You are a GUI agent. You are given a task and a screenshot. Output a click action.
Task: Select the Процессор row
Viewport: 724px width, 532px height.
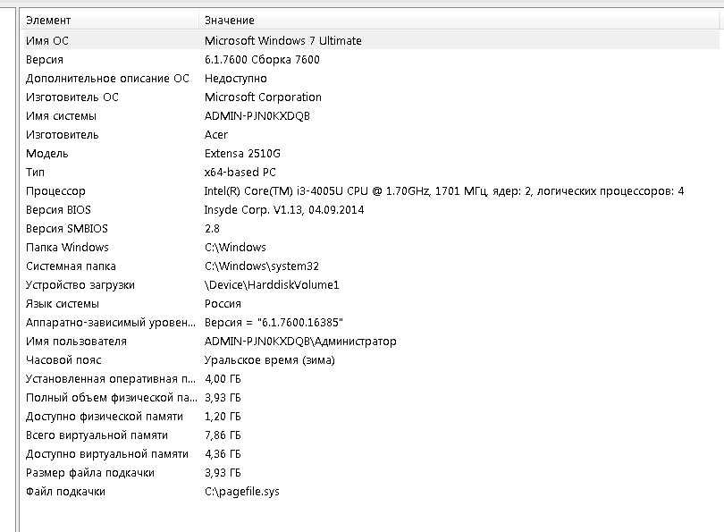tap(371, 191)
